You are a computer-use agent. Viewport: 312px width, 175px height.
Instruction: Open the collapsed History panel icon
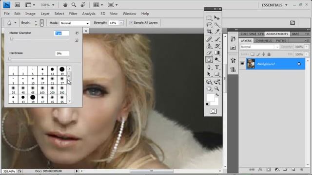233,39
